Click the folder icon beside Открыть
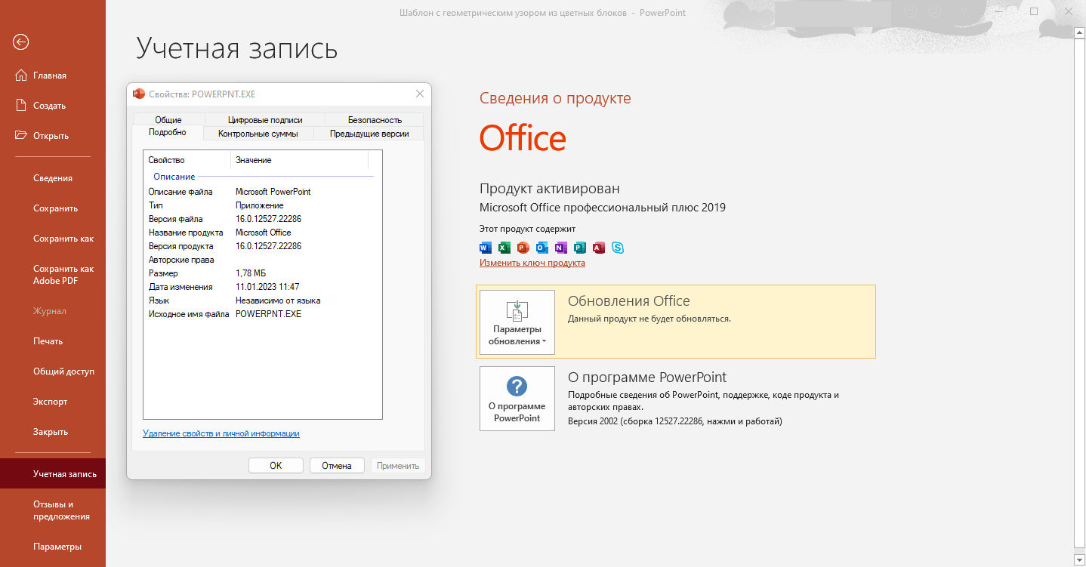The width and height of the screenshot is (1086, 567). coord(21,136)
